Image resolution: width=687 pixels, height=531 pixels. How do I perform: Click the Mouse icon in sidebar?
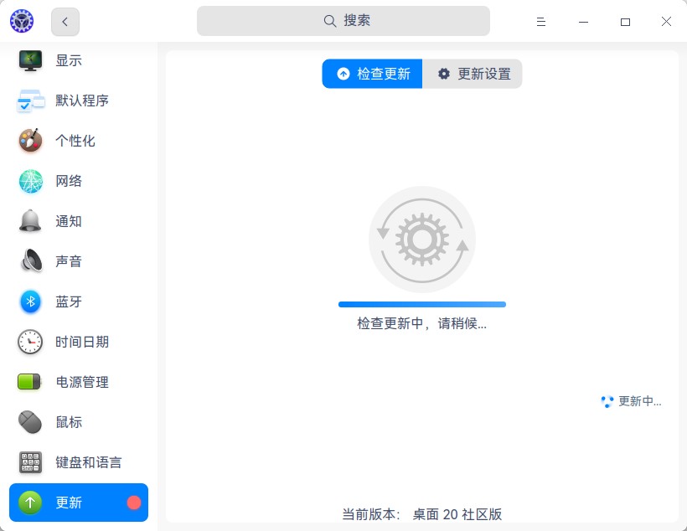pos(30,422)
